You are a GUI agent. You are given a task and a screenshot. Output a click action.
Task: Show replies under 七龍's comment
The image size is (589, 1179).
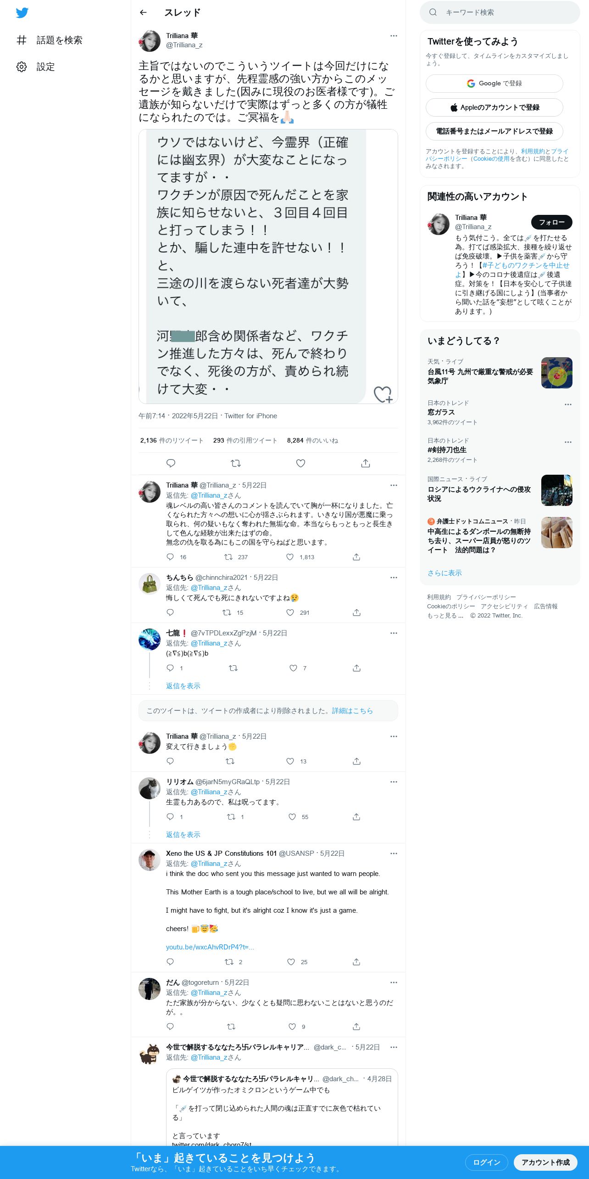tap(183, 686)
